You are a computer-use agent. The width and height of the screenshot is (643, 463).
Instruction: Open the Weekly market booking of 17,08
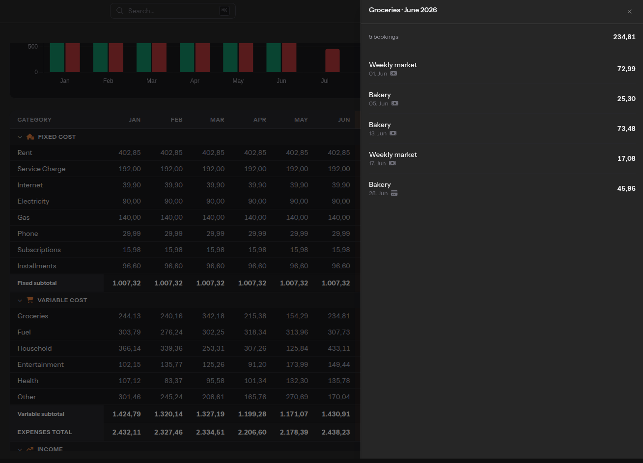[x=502, y=158]
